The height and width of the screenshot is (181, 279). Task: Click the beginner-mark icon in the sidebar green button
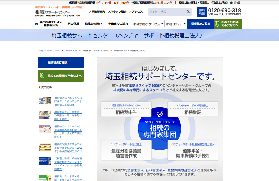(42, 76)
